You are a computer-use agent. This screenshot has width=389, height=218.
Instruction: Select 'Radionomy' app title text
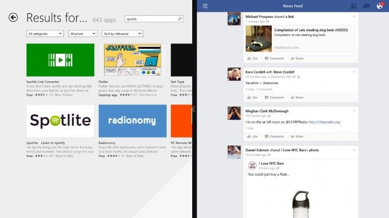pyautogui.click(x=107, y=143)
